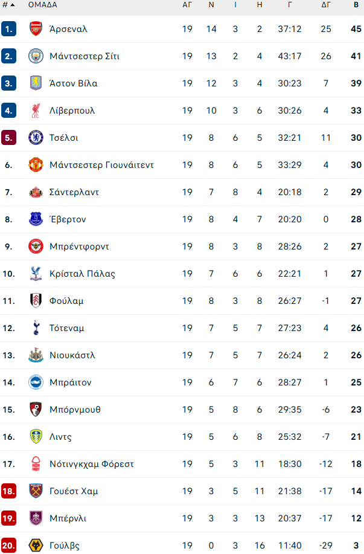
Task: Click the blue position 1 badge
Action: click(x=8, y=28)
